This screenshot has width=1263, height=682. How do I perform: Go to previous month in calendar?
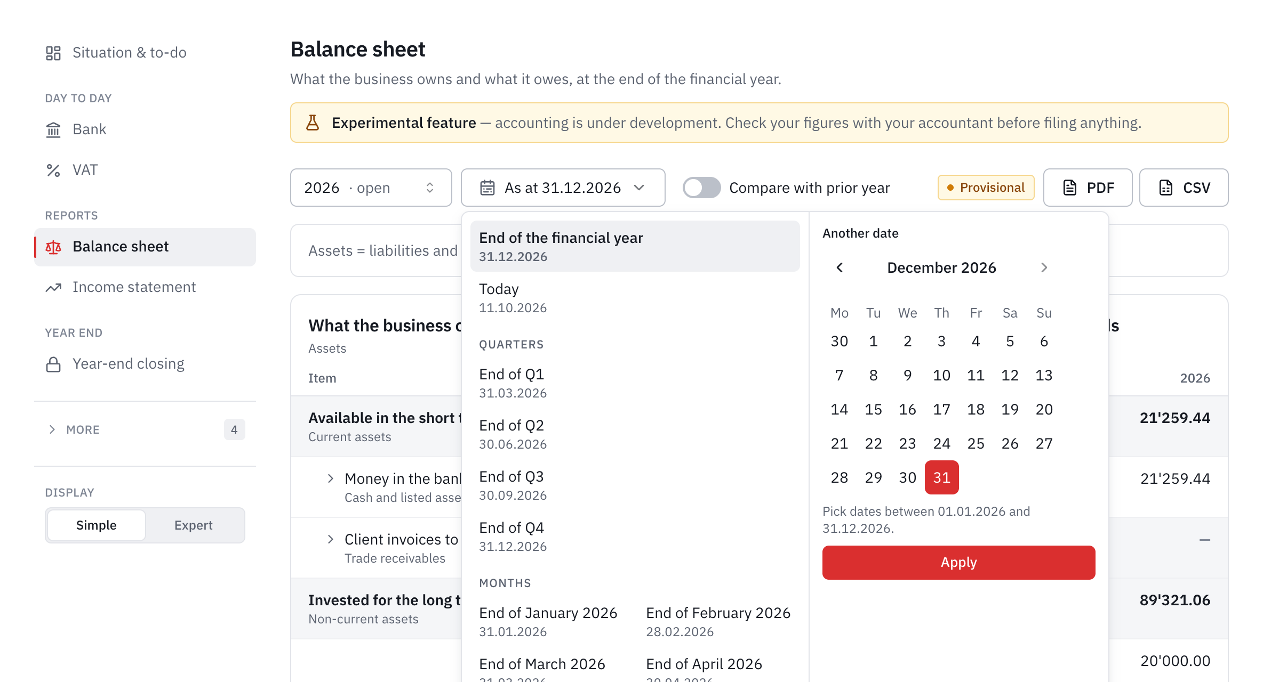click(840, 267)
